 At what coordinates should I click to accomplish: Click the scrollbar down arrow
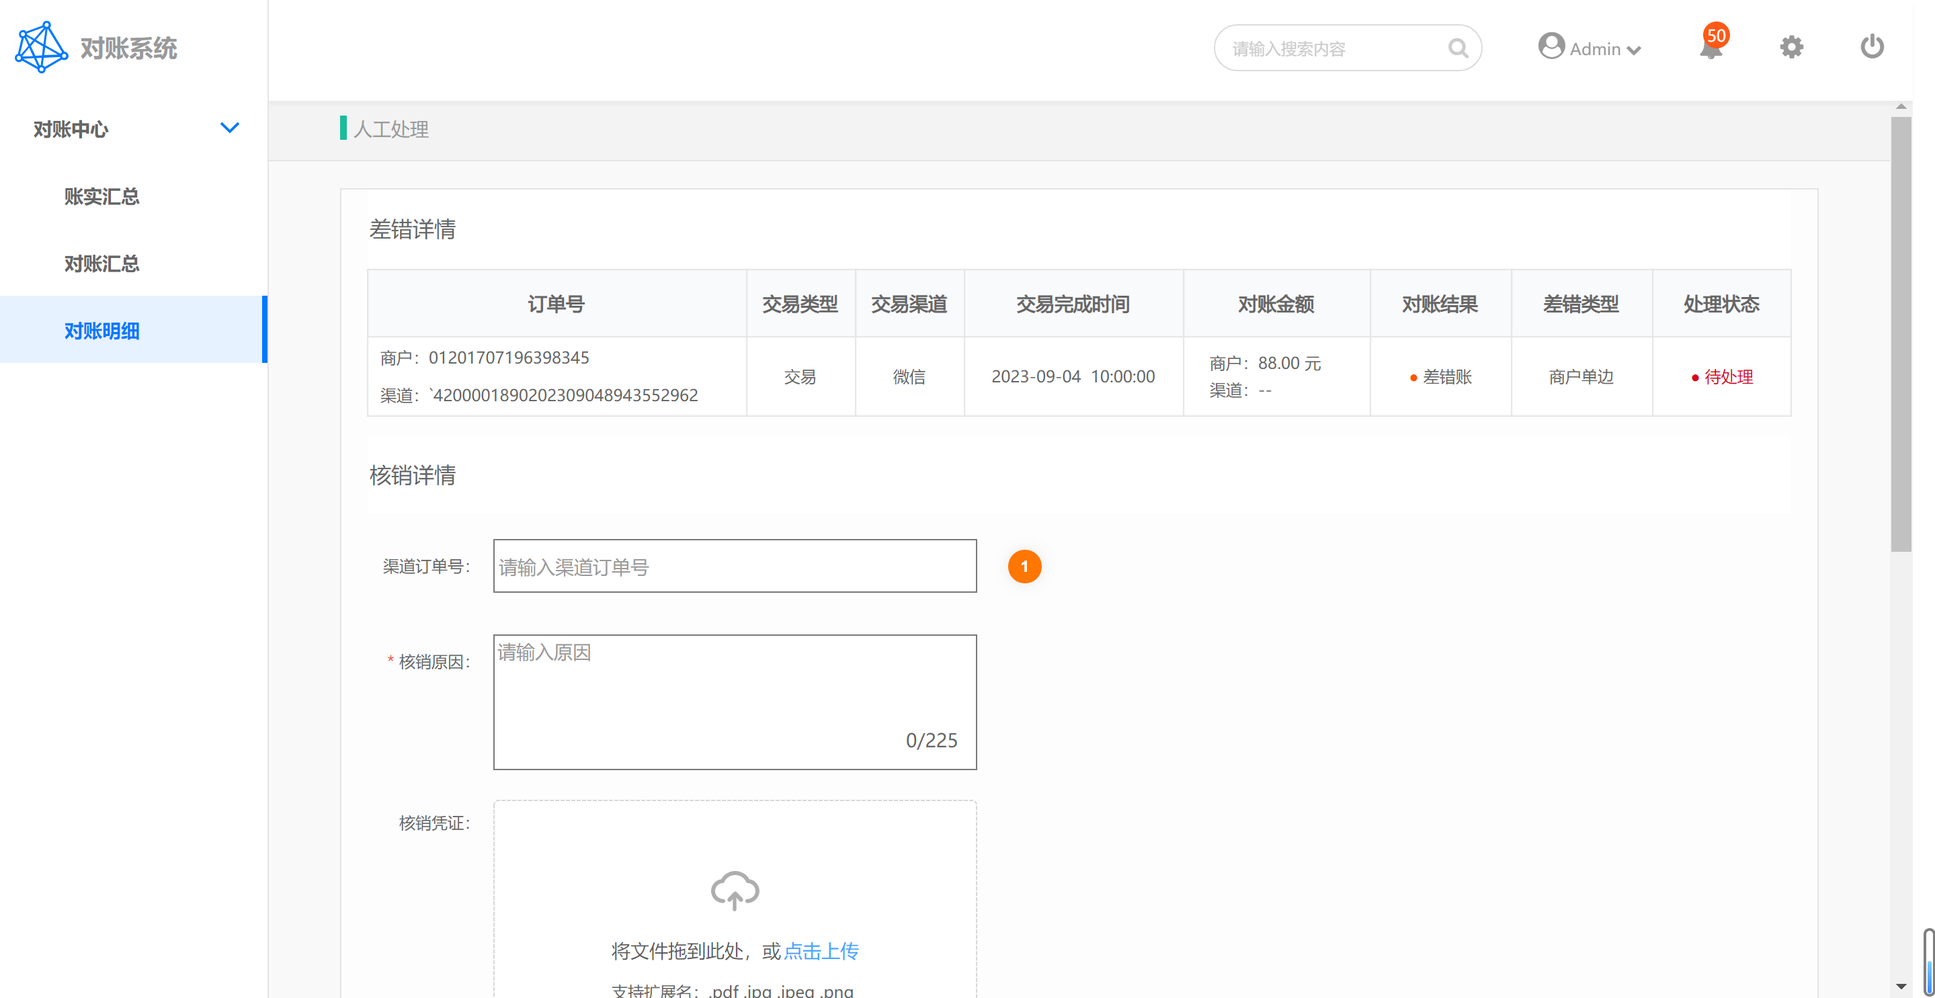click(x=1901, y=986)
